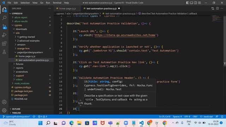Screen dimensions: 226x127
Task: Open changes compare icon in editor toolbar
Action: pos(213,8)
